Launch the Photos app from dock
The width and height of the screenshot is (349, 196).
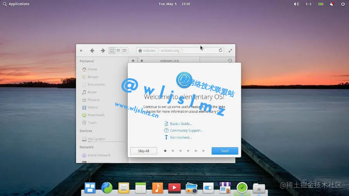pyautogui.click(x=192, y=188)
